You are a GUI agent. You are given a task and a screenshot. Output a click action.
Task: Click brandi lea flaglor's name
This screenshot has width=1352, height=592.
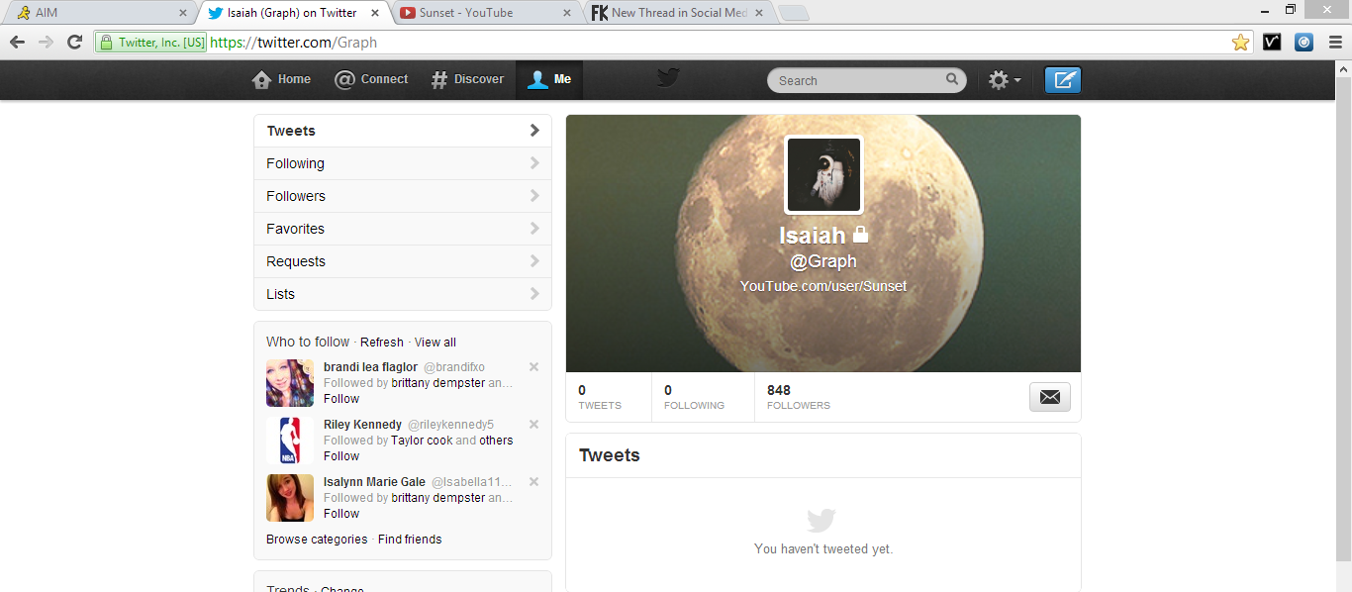point(370,367)
